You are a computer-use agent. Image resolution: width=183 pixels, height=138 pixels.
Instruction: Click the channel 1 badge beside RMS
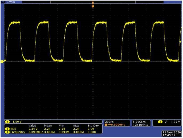[x=7, y=129]
